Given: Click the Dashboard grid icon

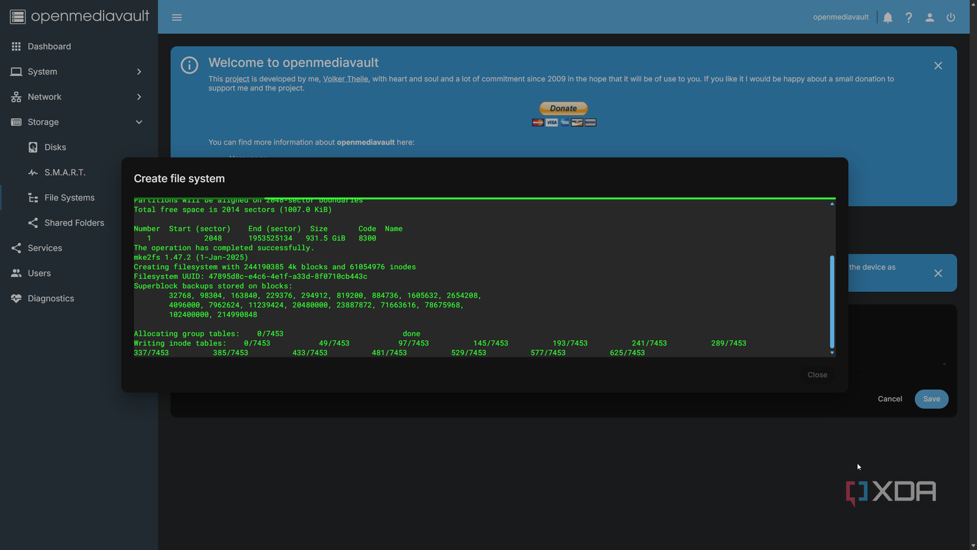Looking at the screenshot, I should coord(16,46).
